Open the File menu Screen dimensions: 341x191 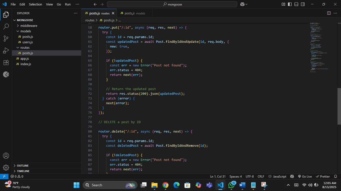tap(13, 4)
